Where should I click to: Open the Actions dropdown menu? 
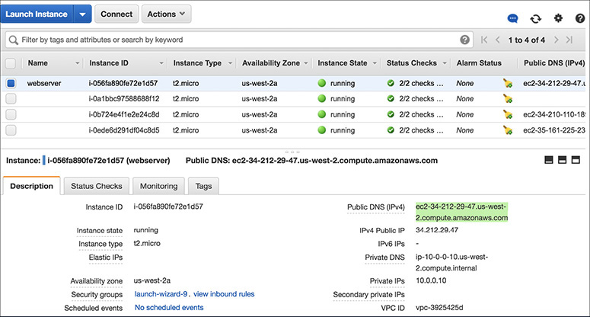166,14
